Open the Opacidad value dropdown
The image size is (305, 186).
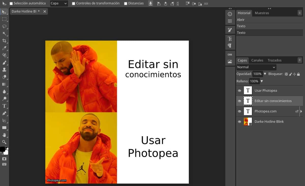pos(265,74)
